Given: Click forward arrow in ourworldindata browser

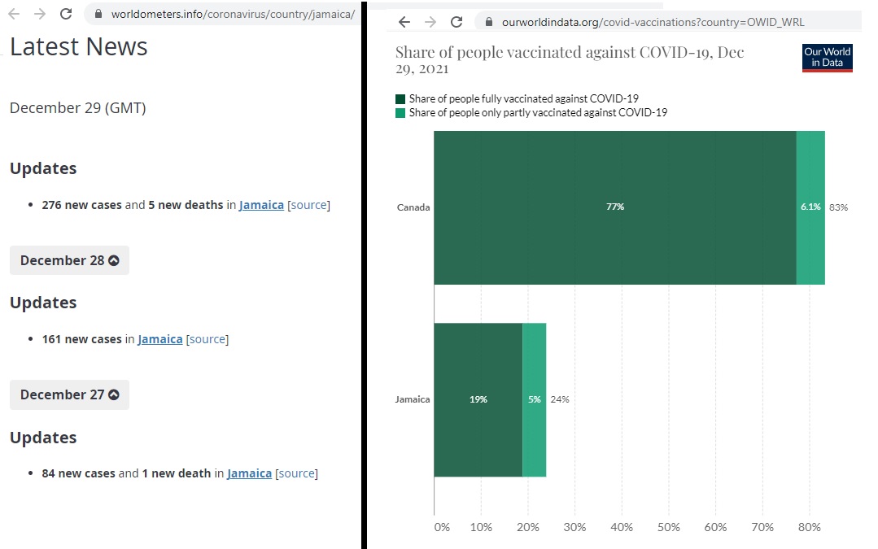Looking at the screenshot, I should 430,22.
